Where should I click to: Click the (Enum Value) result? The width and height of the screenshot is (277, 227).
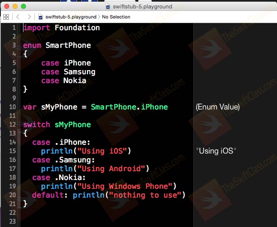click(x=218, y=107)
